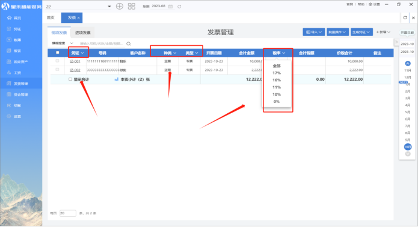
Task: Click refresh icon at tab bar right
Action: [x=405, y=17]
